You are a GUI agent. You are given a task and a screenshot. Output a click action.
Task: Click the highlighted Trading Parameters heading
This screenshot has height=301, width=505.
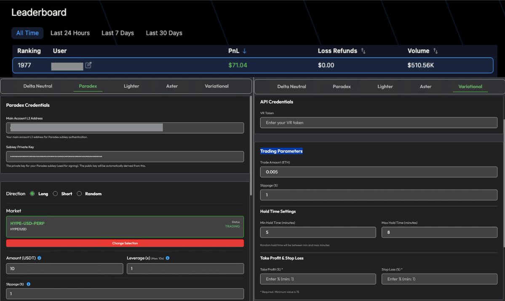pyautogui.click(x=281, y=151)
